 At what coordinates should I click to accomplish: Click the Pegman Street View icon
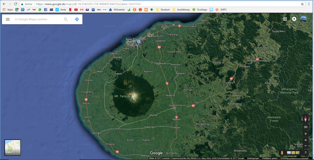click(x=282, y=152)
